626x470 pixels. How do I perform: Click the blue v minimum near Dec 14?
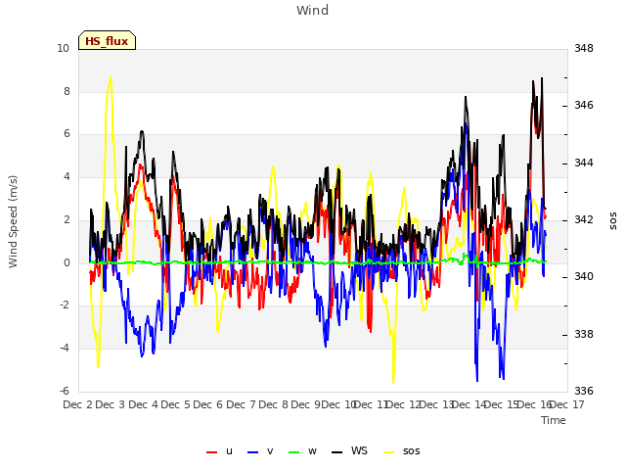point(477,381)
